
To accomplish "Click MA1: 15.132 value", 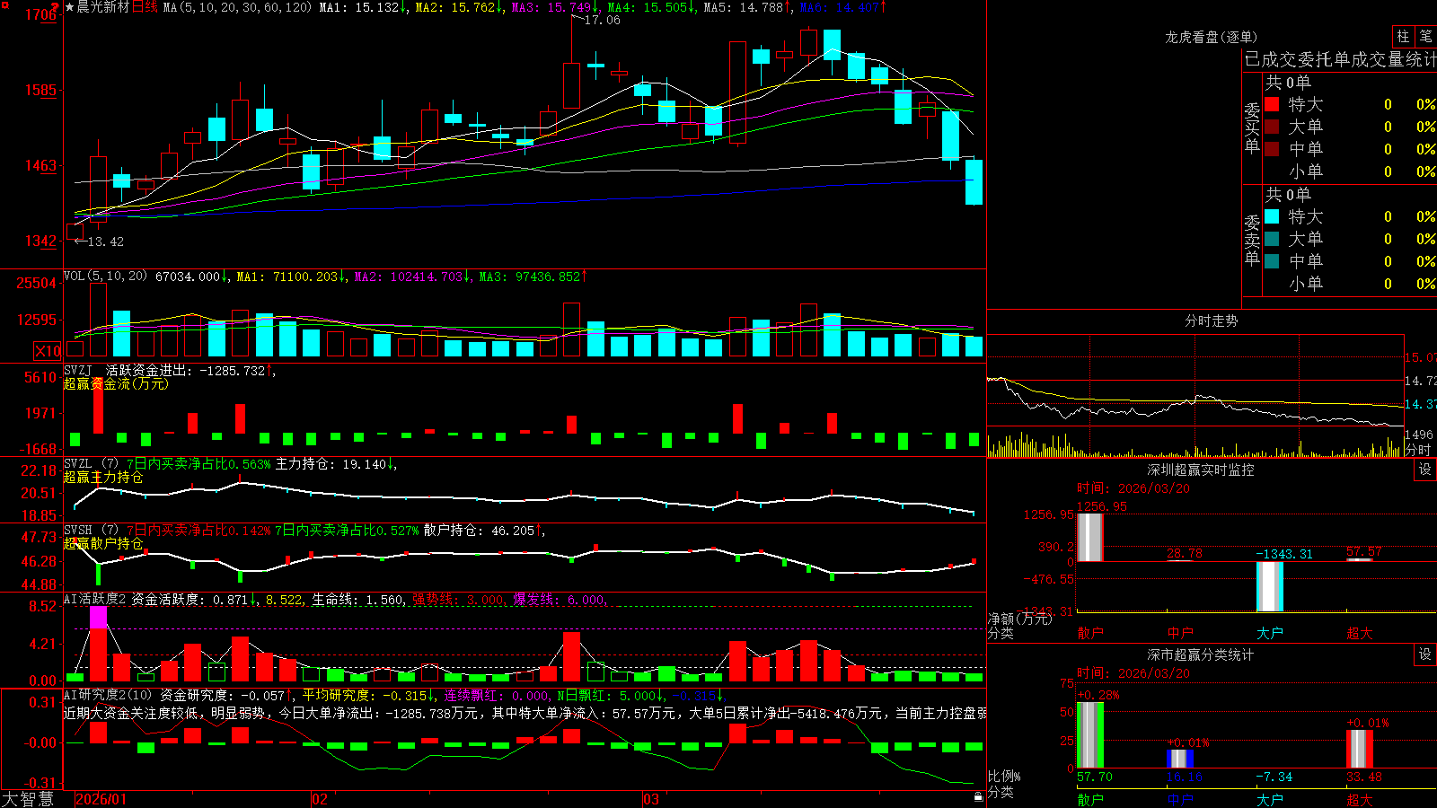I will point(364,7).
